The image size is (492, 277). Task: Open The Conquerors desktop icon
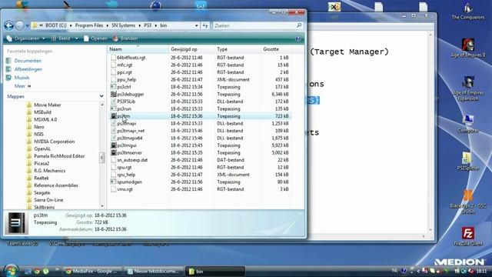[467, 11]
